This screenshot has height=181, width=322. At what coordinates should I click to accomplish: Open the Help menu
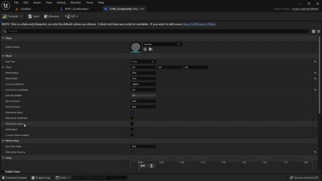point(101,3)
